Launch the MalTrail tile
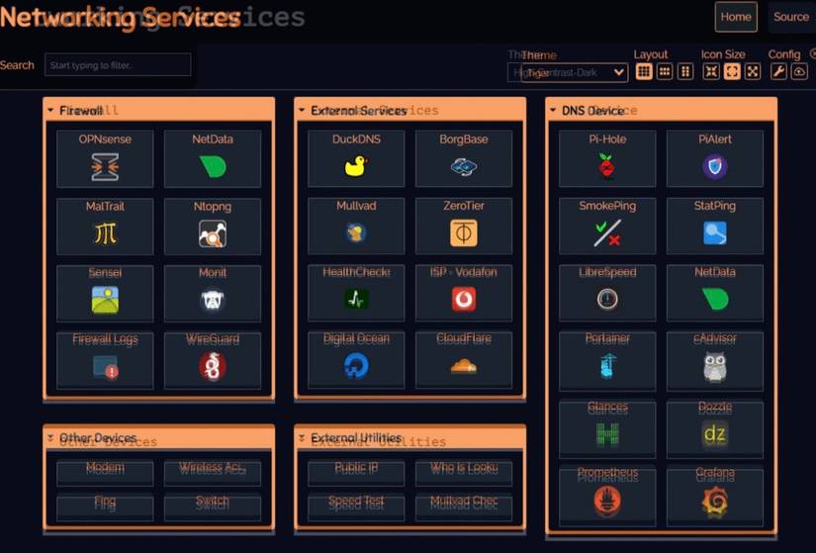Viewport: 816px width, 553px height. click(105, 226)
